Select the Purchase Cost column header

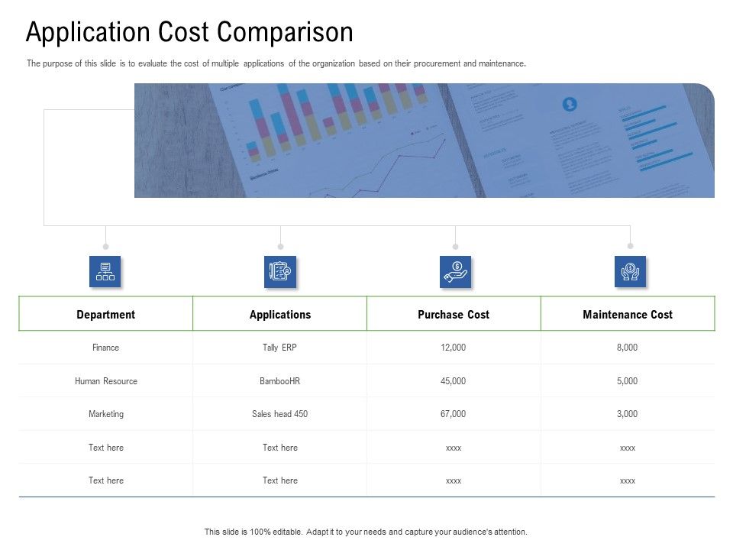tap(454, 315)
